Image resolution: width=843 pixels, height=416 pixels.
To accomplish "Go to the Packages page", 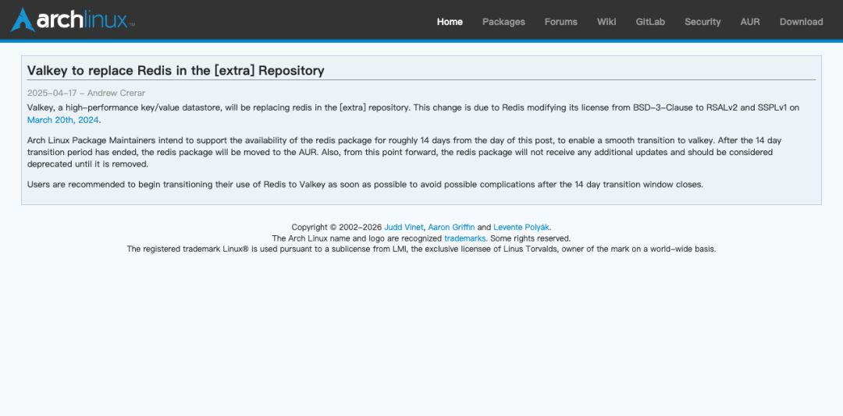I will [503, 22].
